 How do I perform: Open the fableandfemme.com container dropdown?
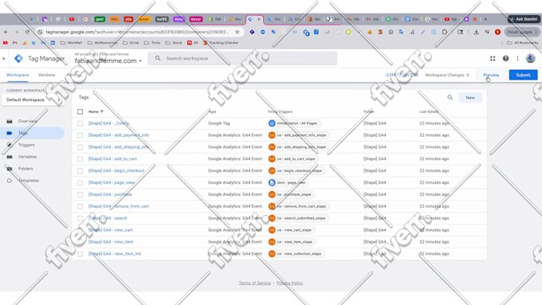[108, 61]
